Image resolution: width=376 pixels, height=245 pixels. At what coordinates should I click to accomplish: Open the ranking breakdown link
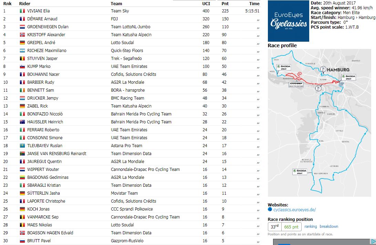pyautogui.click(x=329, y=226)
